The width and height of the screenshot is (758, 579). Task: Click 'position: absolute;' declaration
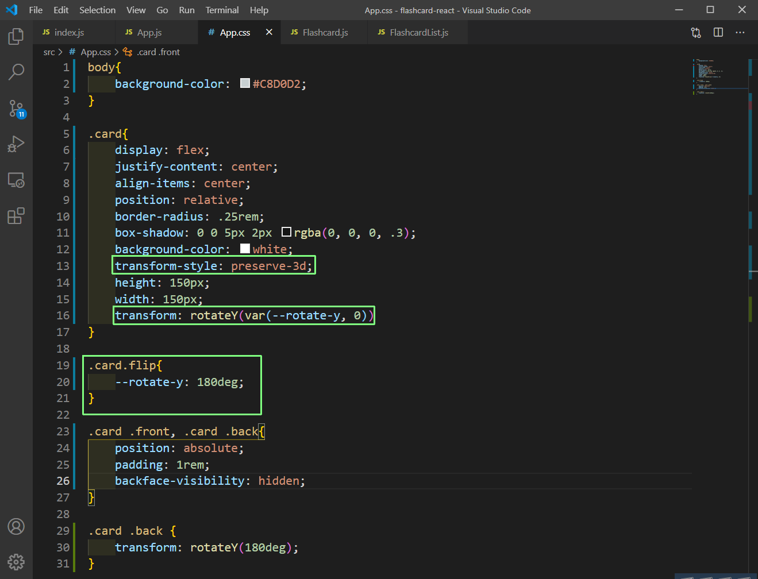[x=179, y=448]
